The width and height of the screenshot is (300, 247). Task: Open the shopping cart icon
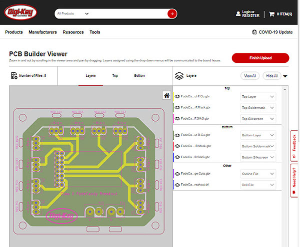click(x=271, y=14)
